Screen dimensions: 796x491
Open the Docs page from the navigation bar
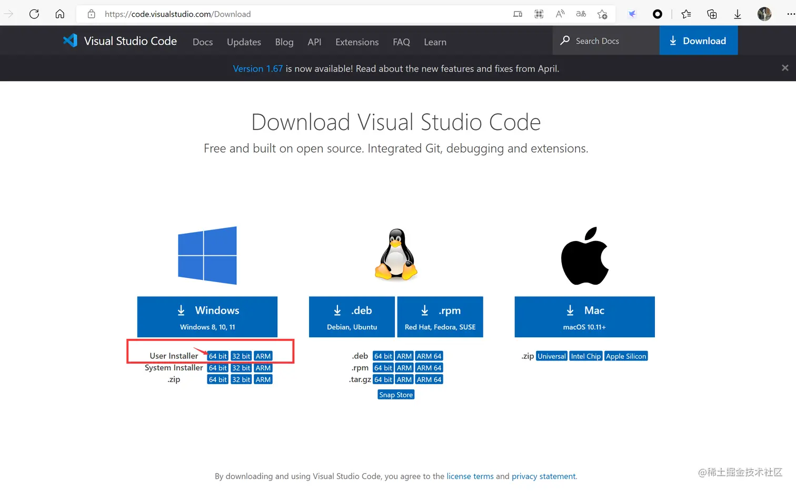tap(203, 42)
